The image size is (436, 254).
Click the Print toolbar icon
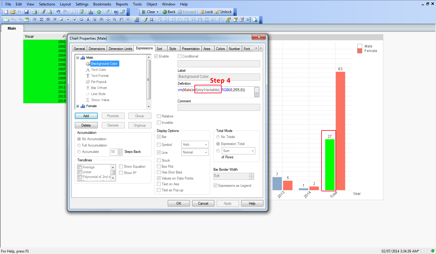pos(35,12)
